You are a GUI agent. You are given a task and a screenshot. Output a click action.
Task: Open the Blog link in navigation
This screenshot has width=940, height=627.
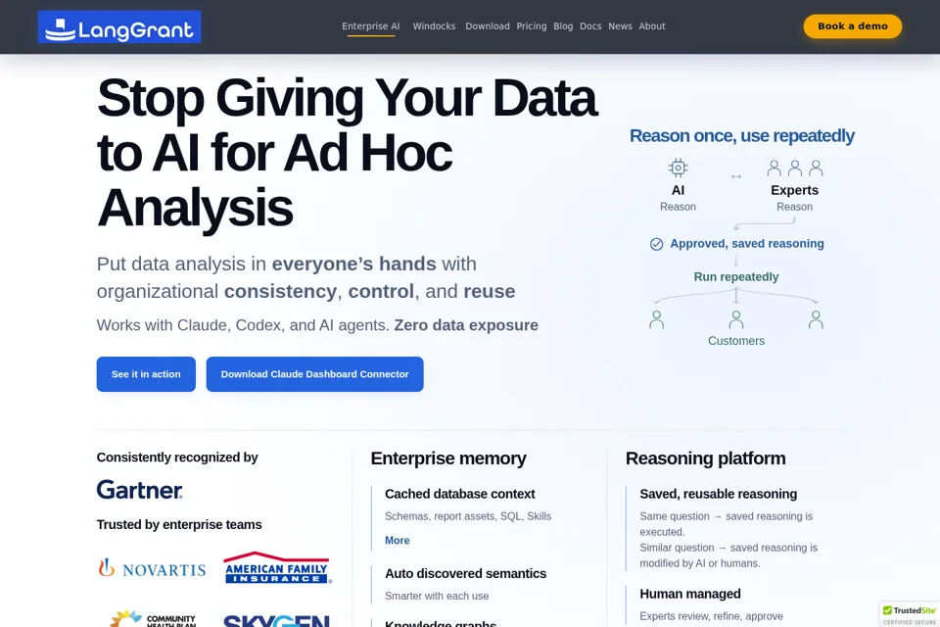[x=563, y=26]
